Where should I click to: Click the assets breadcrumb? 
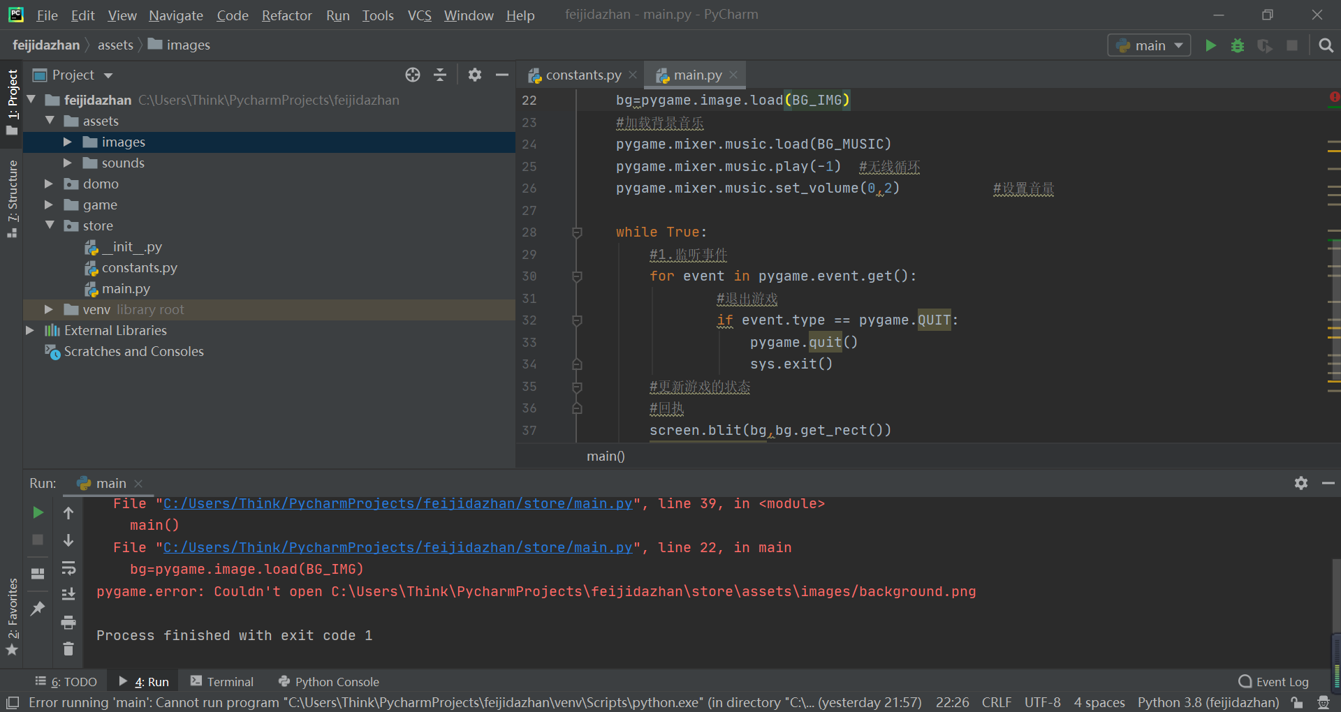[115, 45]
